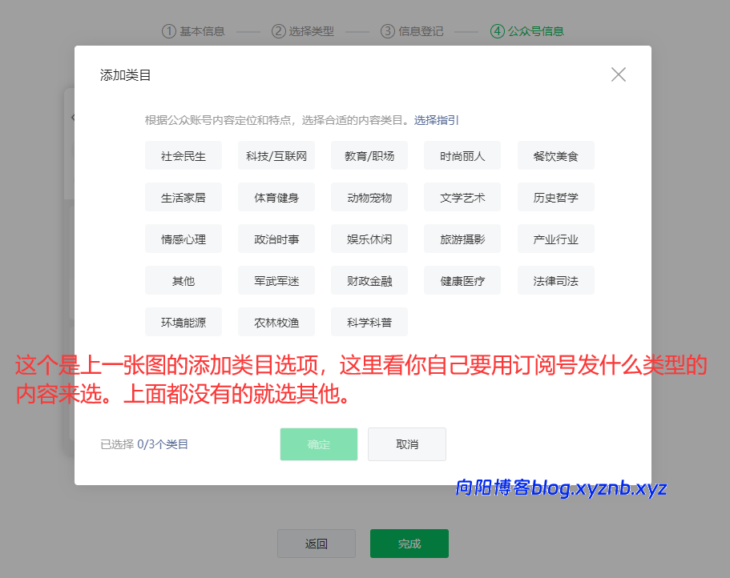This screenshot has height=578, width=730.
Task: Close the 添加类目 dialog
Action: [x=618, y=74]
